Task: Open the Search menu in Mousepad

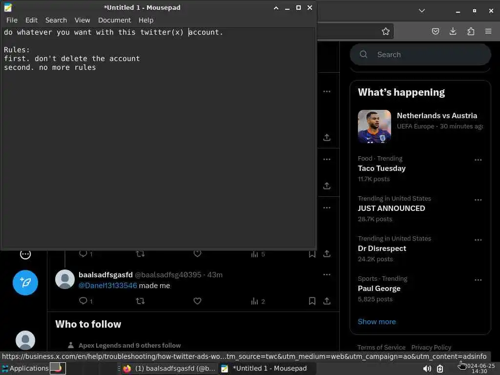Action: click(56, 20)
